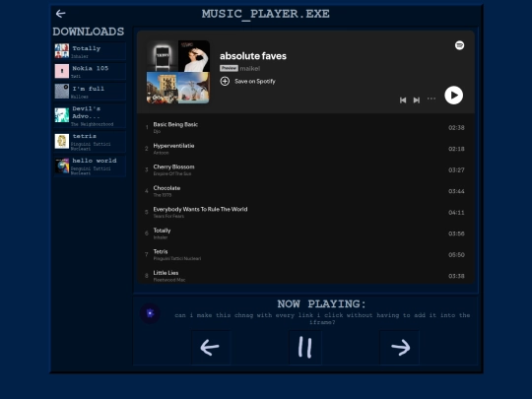The height and width of the screenshot is (399, 532).
Task: Advance to next song with right arrow
Action: [x=400, y=348]
